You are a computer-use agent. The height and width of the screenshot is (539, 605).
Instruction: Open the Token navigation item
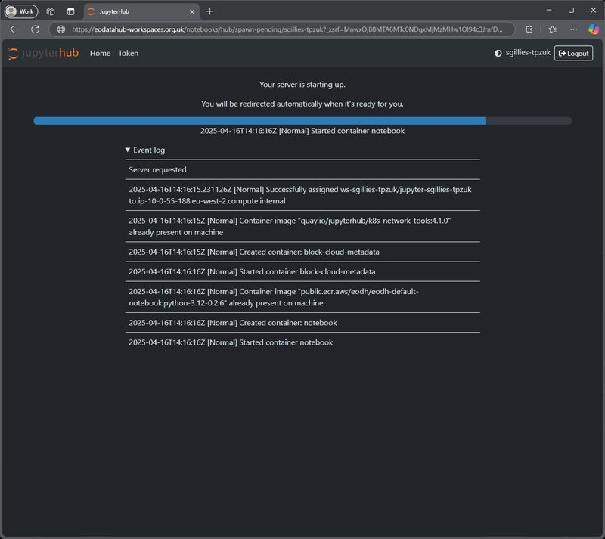[128, 53]
